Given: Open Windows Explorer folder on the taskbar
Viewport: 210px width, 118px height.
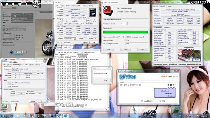Looking at the screenshot, I should 18,116.
